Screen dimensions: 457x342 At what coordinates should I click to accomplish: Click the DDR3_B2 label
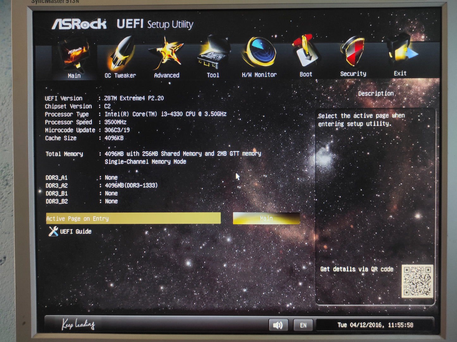pyautogui.click(x=57, y=201)
